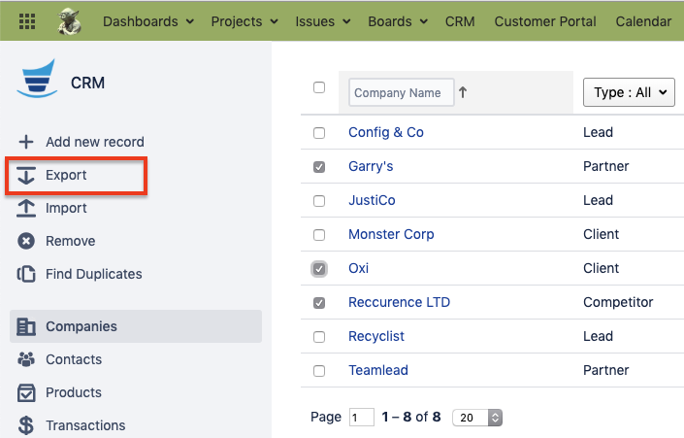Screen dimensions: 684x438
Task: Sort ascending with Company Name arrow
Action: (463, 92)
